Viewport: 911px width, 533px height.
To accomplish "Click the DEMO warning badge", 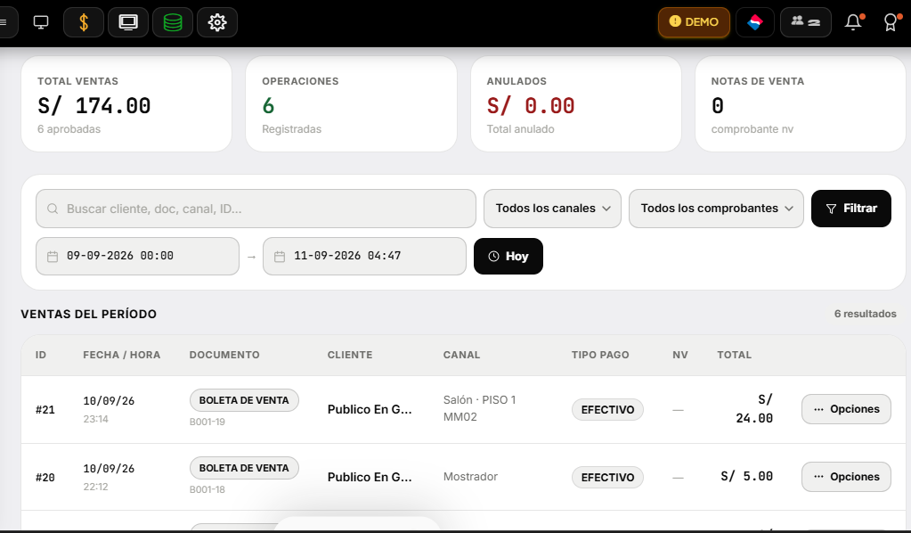I will (694, 22).
